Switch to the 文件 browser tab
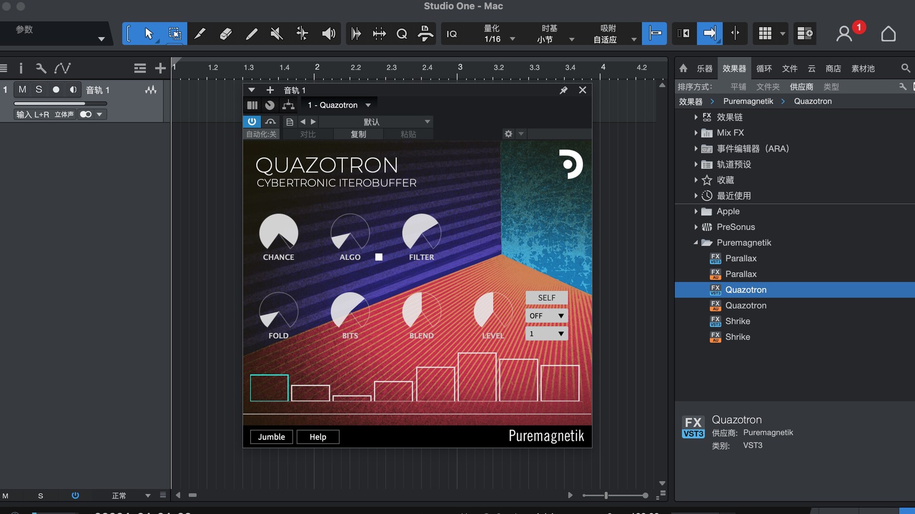915x514 pixels. (790, 69)
